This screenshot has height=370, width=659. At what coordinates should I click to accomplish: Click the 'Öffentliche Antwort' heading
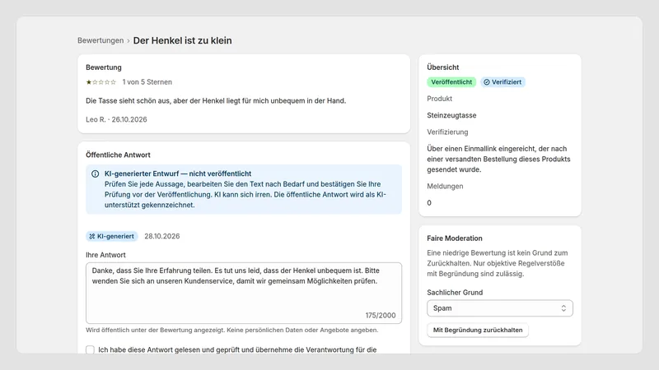point(118,155)
